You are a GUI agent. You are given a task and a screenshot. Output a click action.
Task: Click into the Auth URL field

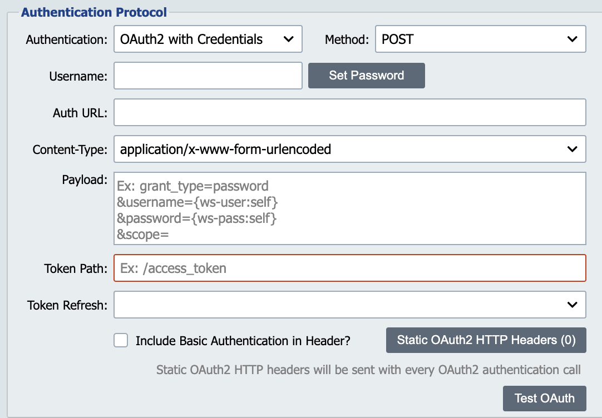349,112
